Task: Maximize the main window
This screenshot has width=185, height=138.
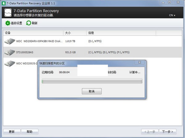Action: click(169, 2)
